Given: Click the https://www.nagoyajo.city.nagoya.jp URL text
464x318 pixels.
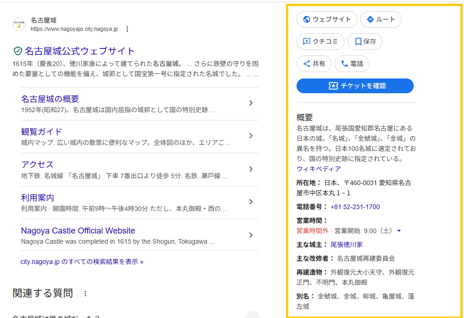Looking at the screenshot, I should coord(74,29).
